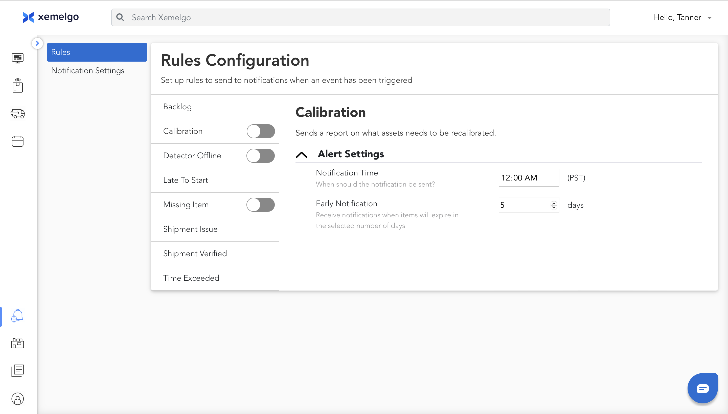Open the chat support bubble

[x=702, y=388]
